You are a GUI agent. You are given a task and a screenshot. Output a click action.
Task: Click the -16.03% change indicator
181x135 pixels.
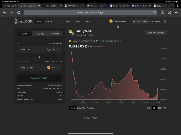tap(98, 46)
